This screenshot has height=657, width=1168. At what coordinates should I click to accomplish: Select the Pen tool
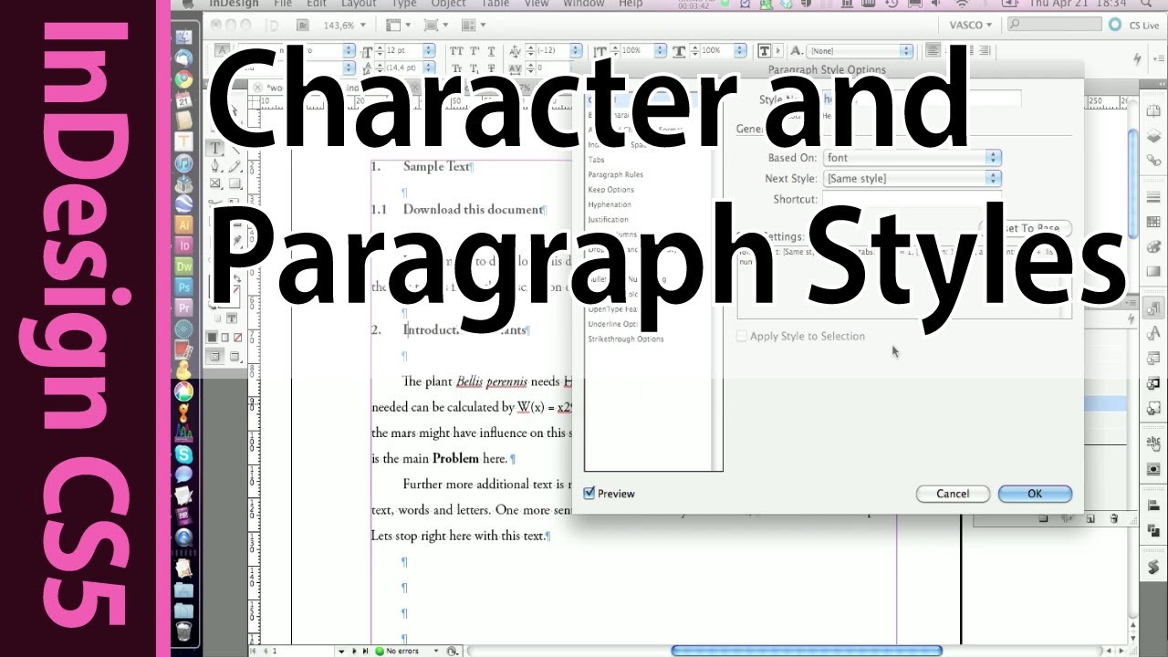214,166
